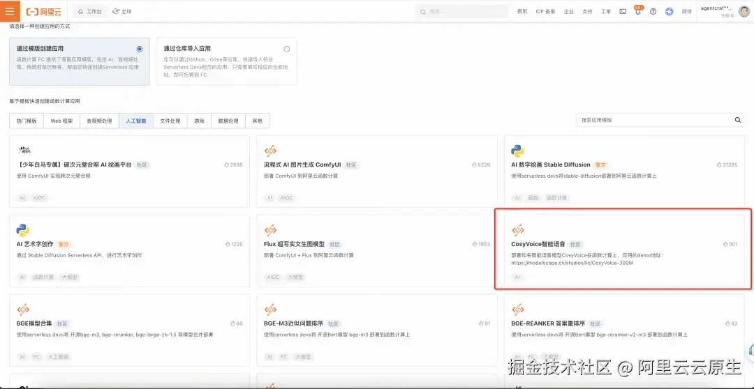Click the 官方 badge on AI 艺术字创作
The image size is (754, 389).
(x=64, y=244)
